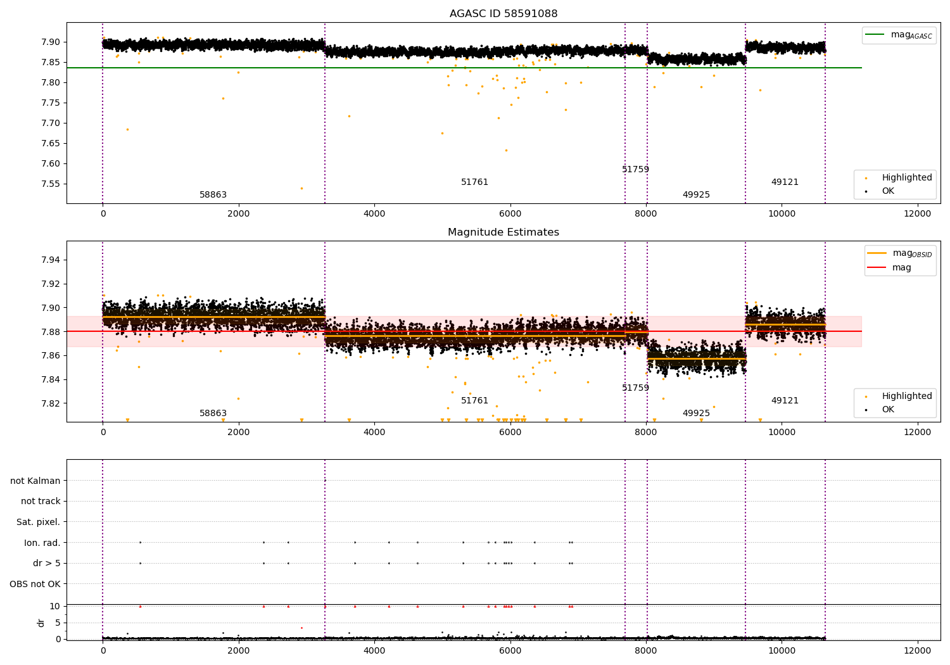Click the 'not Kalman' axis label
The height and width of the screenshot is (665, 950).
[x=35, y=481]
